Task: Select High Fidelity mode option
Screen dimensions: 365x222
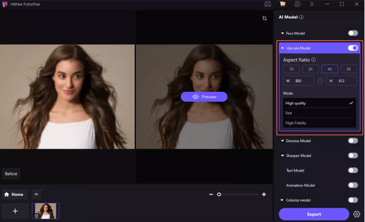Action: tap(320, 123)
